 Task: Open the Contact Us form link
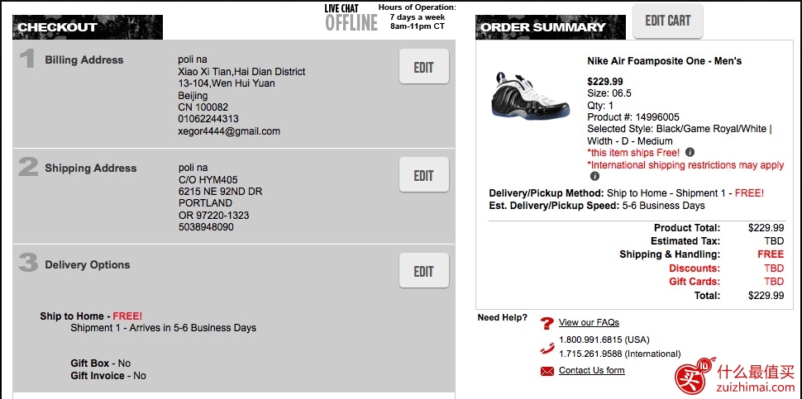pyautogui.click(x=591, y=370)
